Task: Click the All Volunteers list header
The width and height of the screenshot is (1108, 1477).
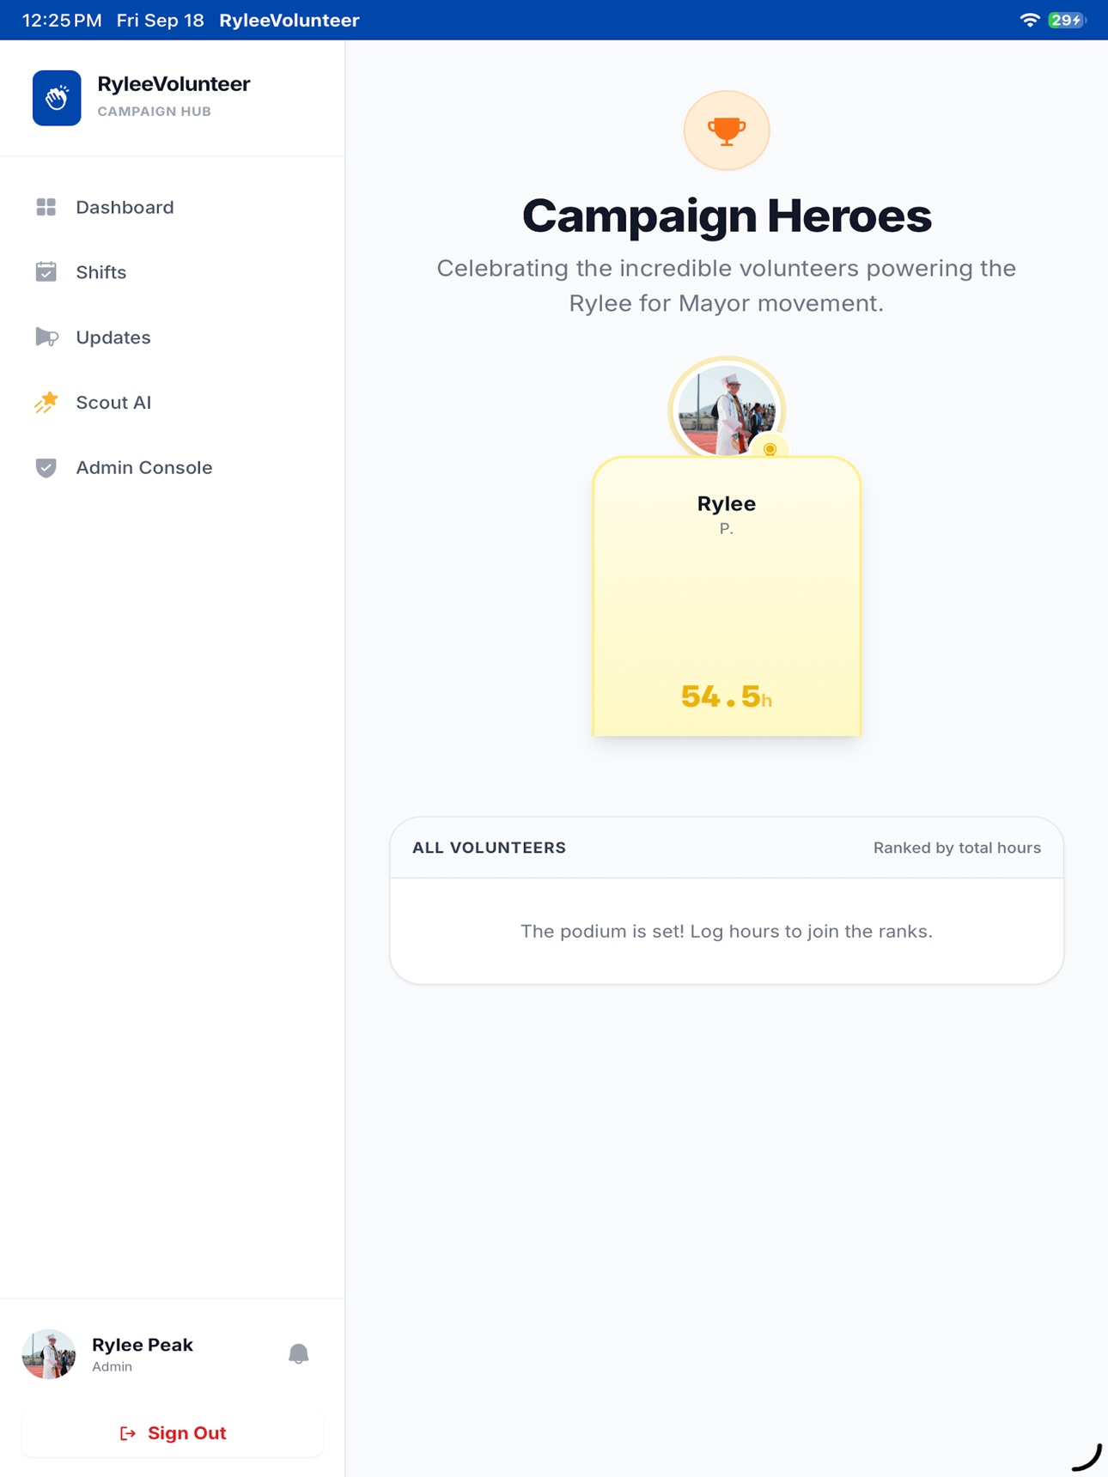Action: tap(727, 848)
